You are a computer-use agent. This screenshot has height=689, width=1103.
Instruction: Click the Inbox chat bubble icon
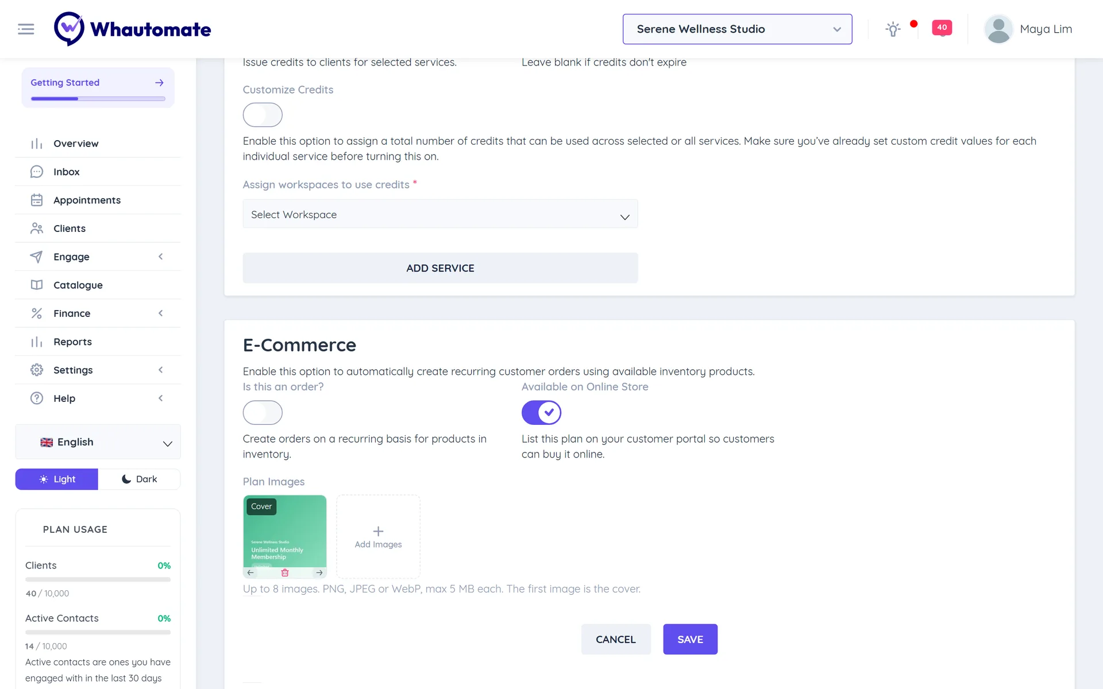(37, 172)
